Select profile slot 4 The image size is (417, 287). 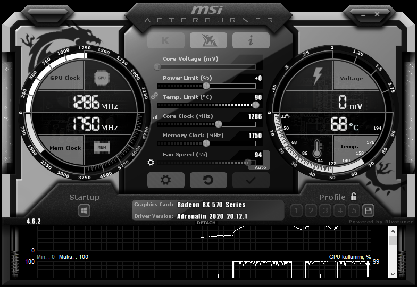[339, 211]
